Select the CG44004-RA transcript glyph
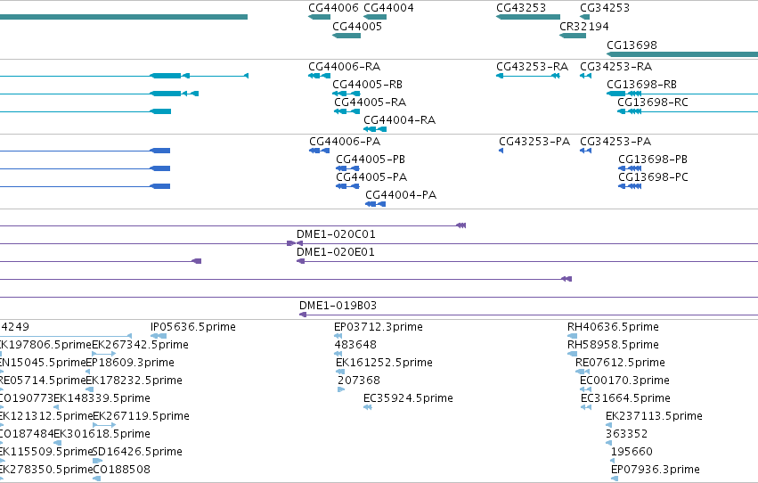The height and width of the screenshot is (483, 758). point(375,129)
